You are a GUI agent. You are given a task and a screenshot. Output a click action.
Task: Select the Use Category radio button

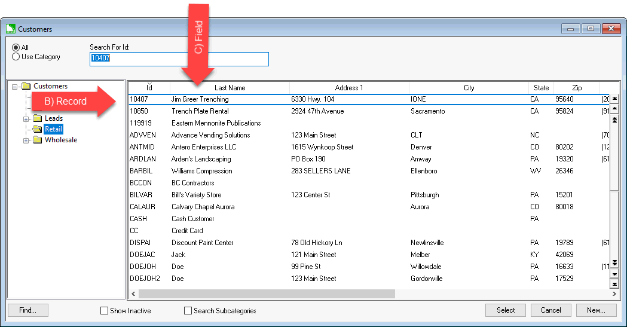(x=16, y=57)
